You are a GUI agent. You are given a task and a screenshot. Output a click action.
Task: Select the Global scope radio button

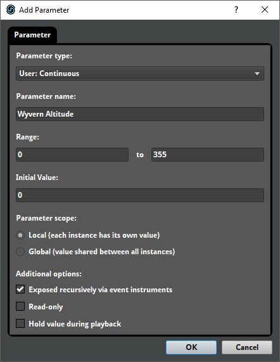(20, 252)
